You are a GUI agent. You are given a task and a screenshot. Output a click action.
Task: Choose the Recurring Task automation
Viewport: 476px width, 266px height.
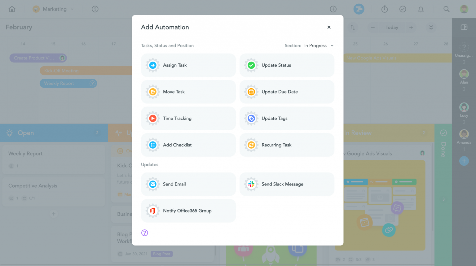pyautogui.click(x=287, y=145)
